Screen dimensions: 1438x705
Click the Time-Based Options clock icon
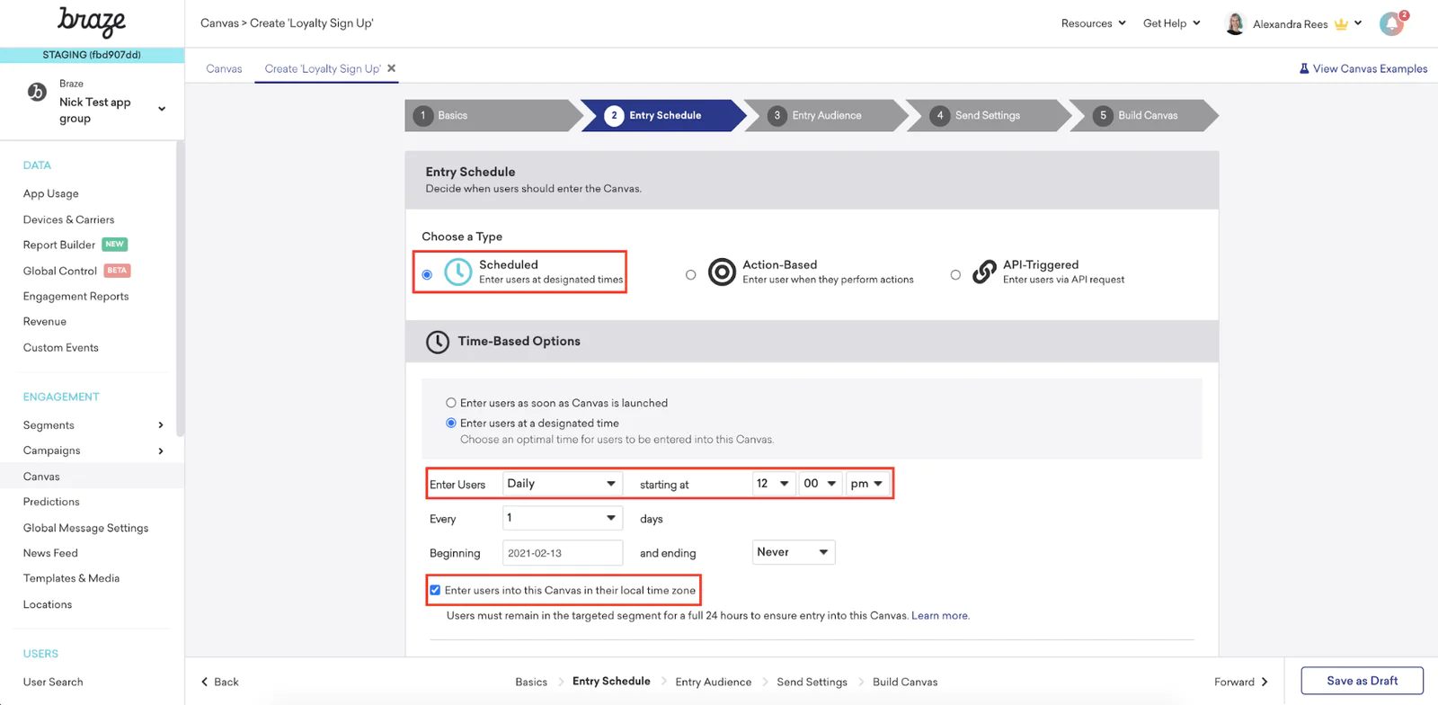click(438, 342)
